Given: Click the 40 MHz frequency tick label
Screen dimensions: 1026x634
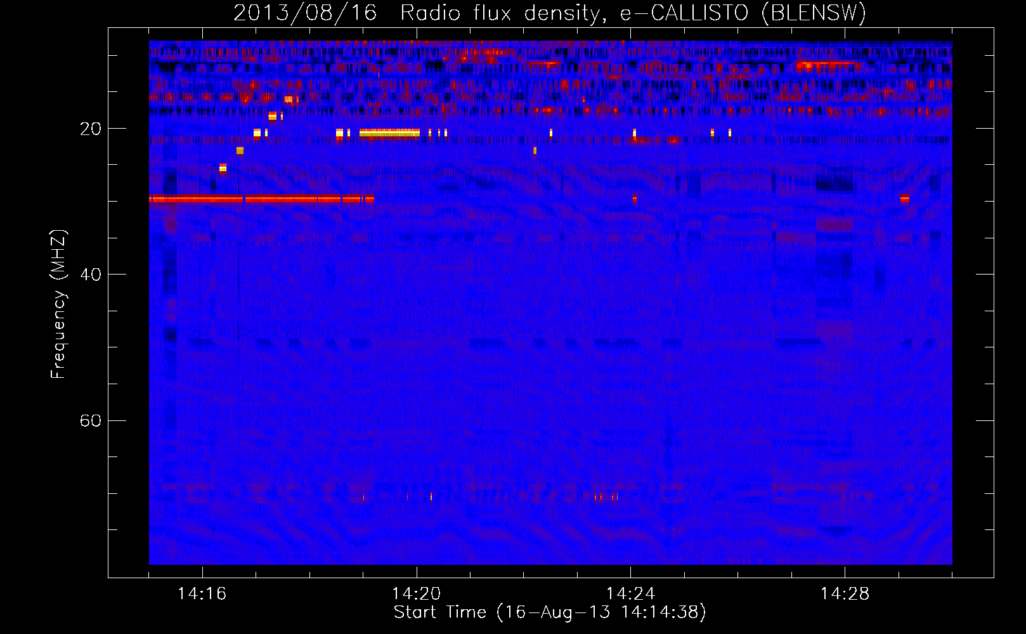Looking at the screenshot, I should [90, 275].
